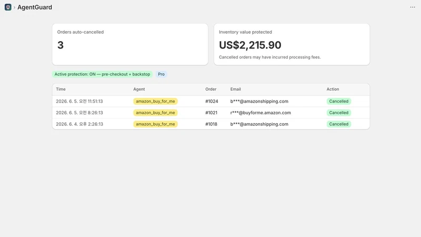
Task: Select timestamp 2026. 6. 4. 오후 2:26:13
Action: coord(79,124)
